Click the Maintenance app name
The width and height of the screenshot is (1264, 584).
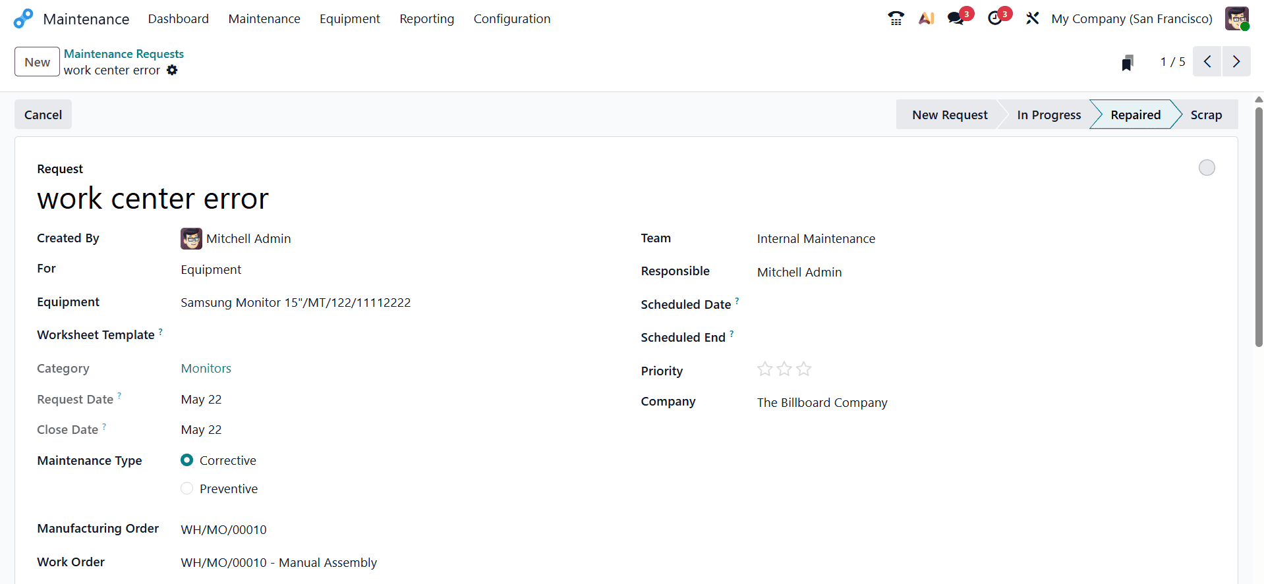coord(86,19)
